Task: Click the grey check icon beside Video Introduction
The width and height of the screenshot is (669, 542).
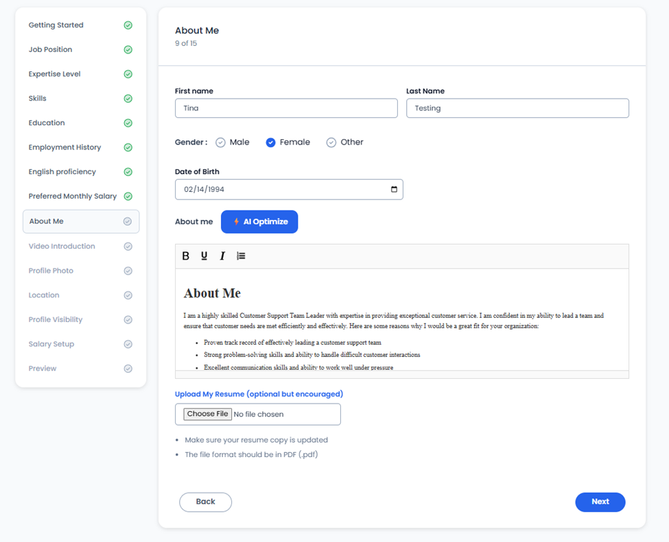Action: point(128,246)
